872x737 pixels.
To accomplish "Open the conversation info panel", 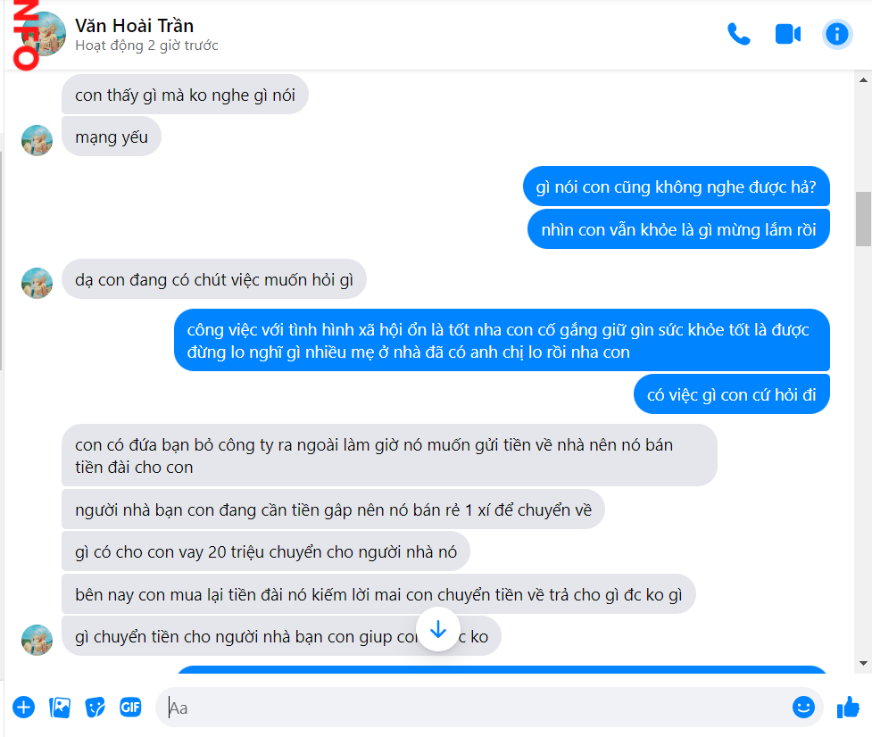I will click(x=837, y=35).
